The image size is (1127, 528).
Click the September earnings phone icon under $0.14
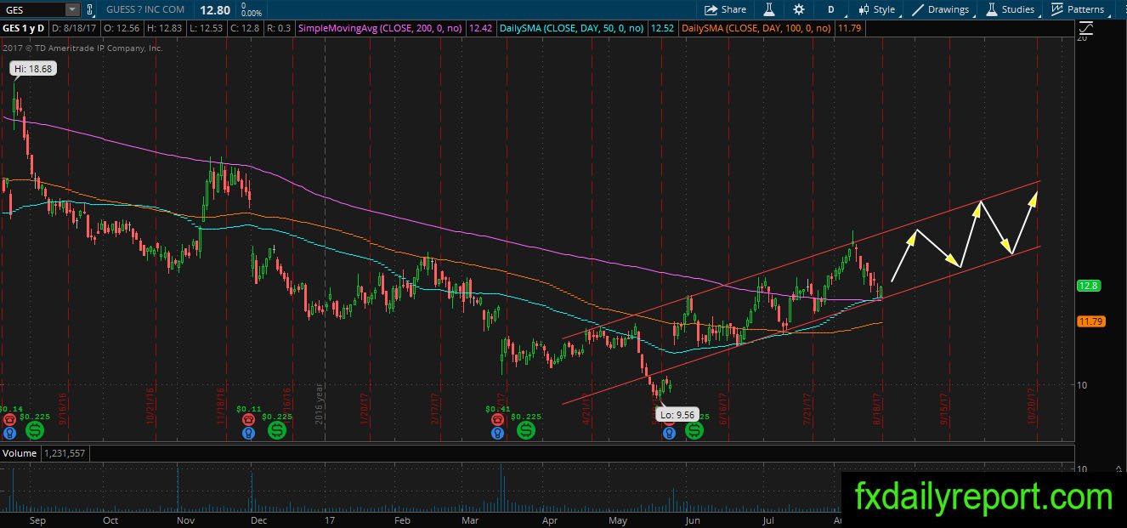click(8, 420)
